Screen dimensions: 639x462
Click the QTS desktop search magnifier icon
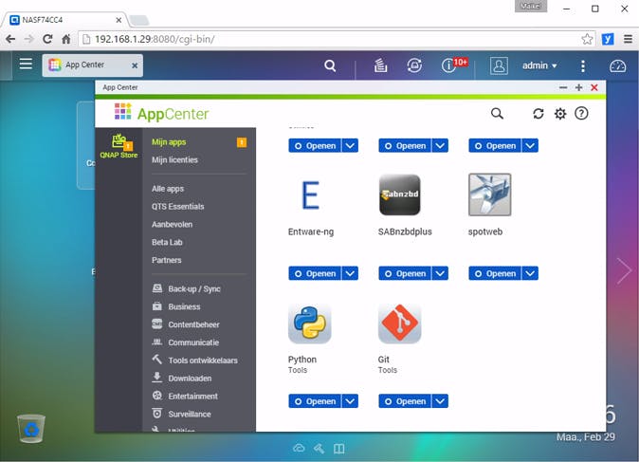330,65
